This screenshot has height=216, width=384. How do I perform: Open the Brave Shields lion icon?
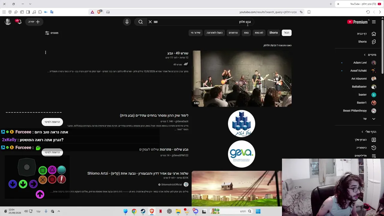tap(99, 12)
